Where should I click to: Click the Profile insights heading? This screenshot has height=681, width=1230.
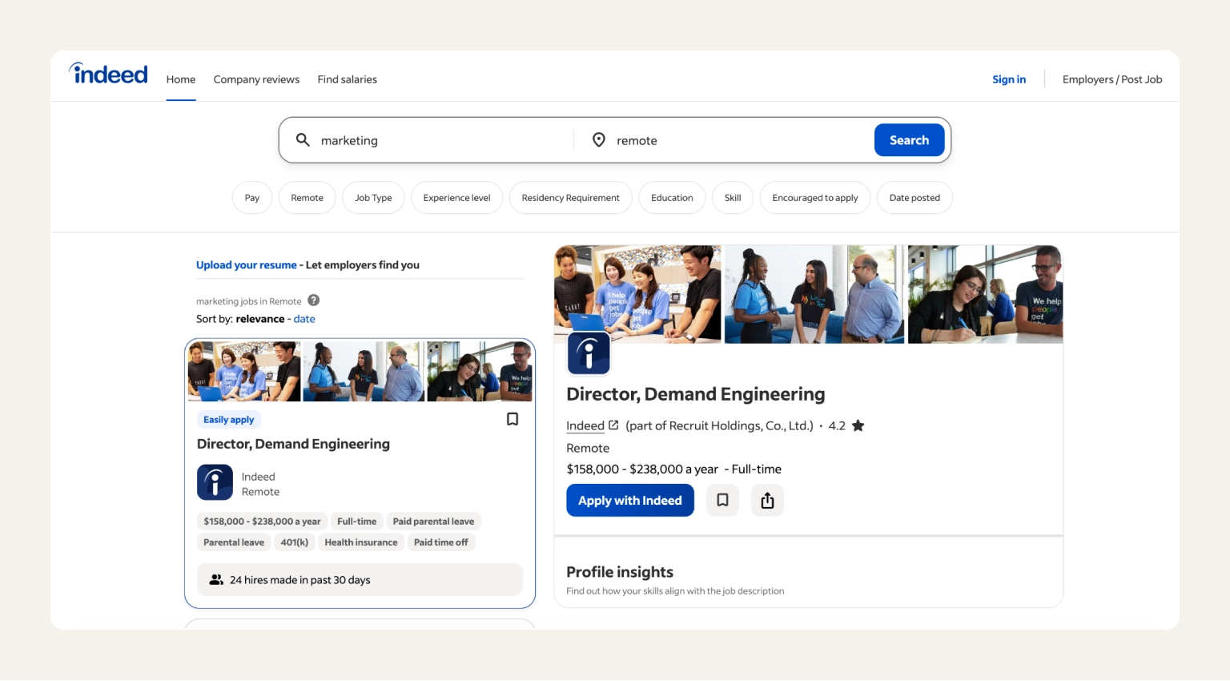click(x=620, y=572)
